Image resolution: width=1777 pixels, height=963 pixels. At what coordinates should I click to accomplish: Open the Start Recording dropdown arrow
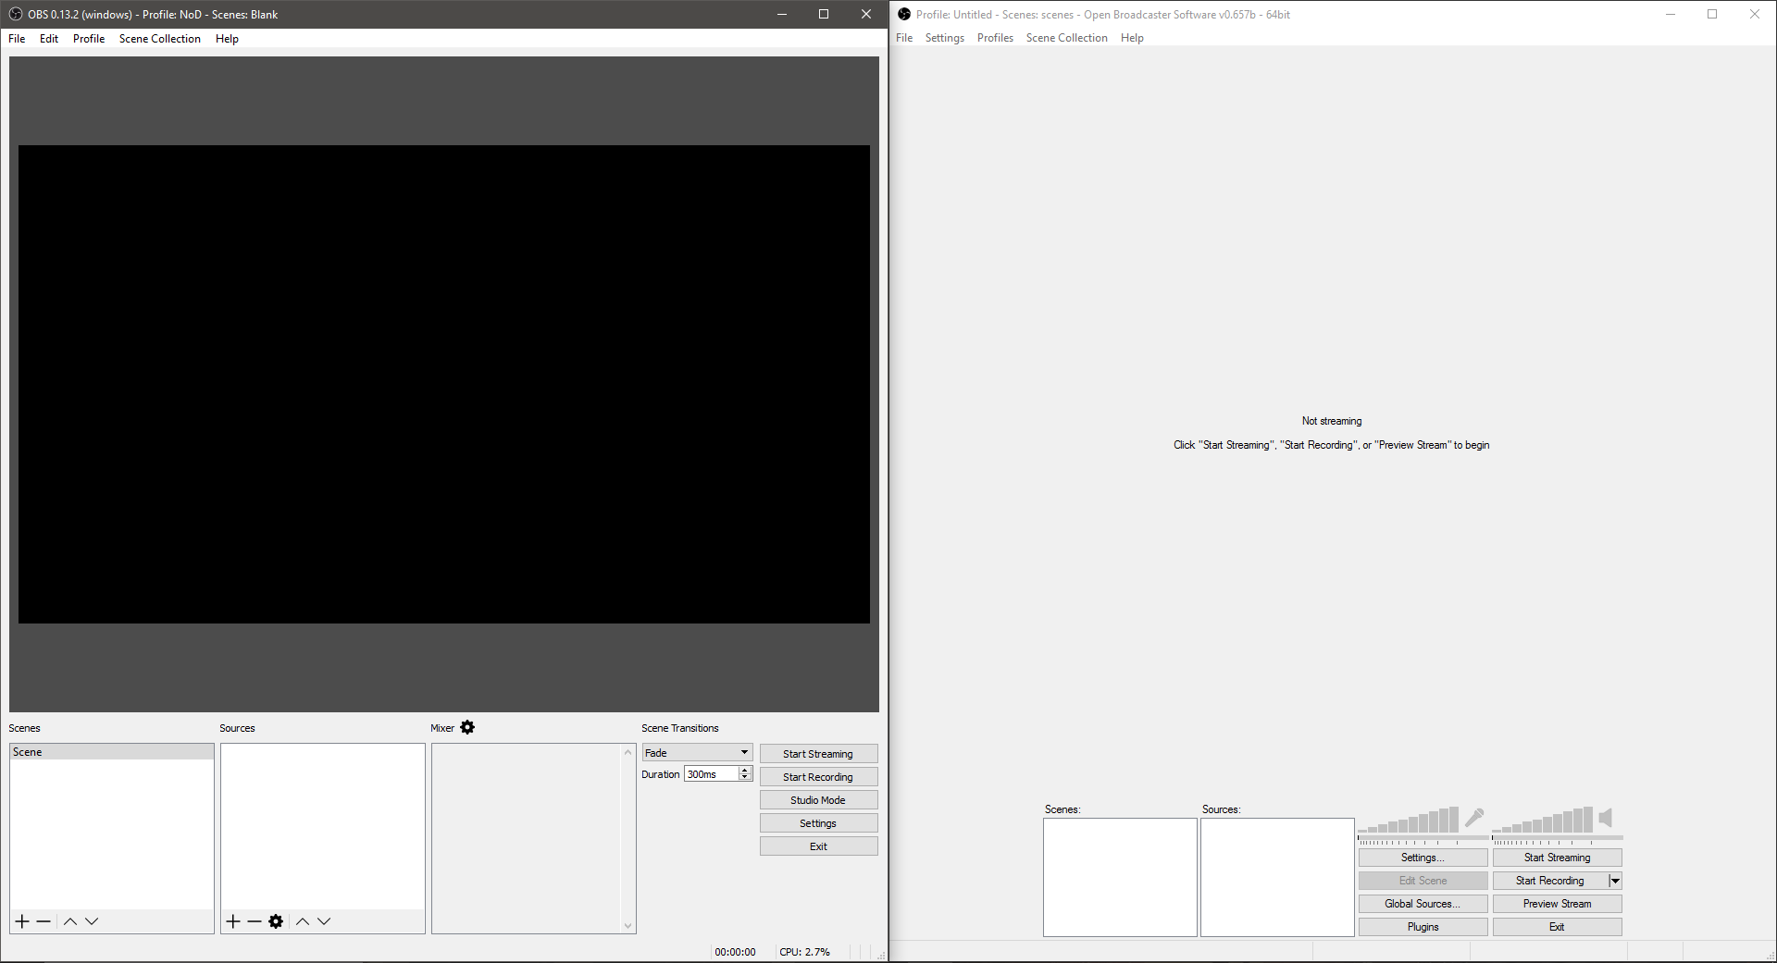click(x=1615, y=881)
